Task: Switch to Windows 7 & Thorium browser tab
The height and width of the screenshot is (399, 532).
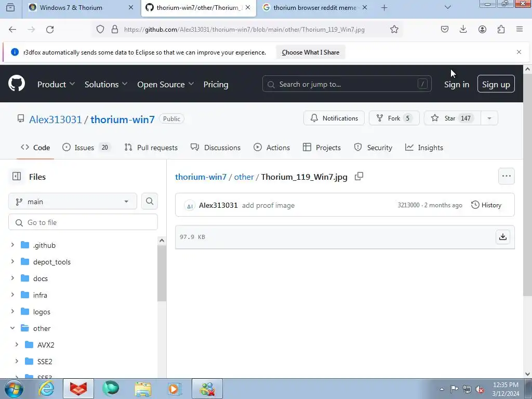Action: 81,7
